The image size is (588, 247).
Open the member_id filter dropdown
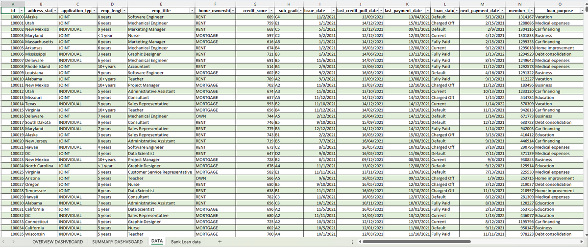pyautogui.click(x=531, y=11)
